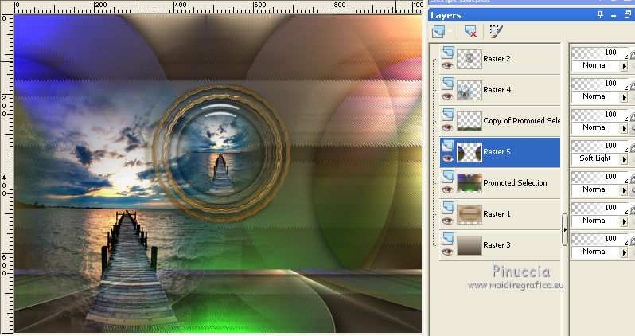This screenshot has height=336, width=635.
Task: Hide the Promoted Selection layer
Action: coord(447,190)
